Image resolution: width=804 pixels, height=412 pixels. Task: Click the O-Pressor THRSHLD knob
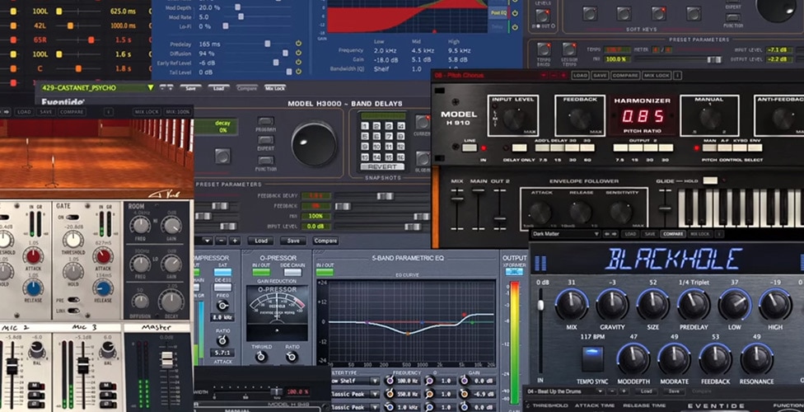pyautogui.click(x=261, y=357)
